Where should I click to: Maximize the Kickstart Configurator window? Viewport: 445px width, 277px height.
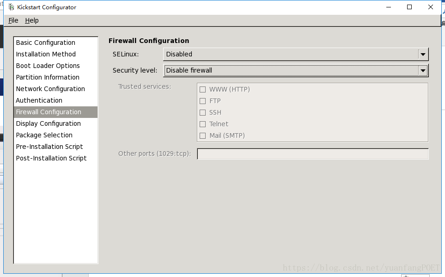point(409,7)
